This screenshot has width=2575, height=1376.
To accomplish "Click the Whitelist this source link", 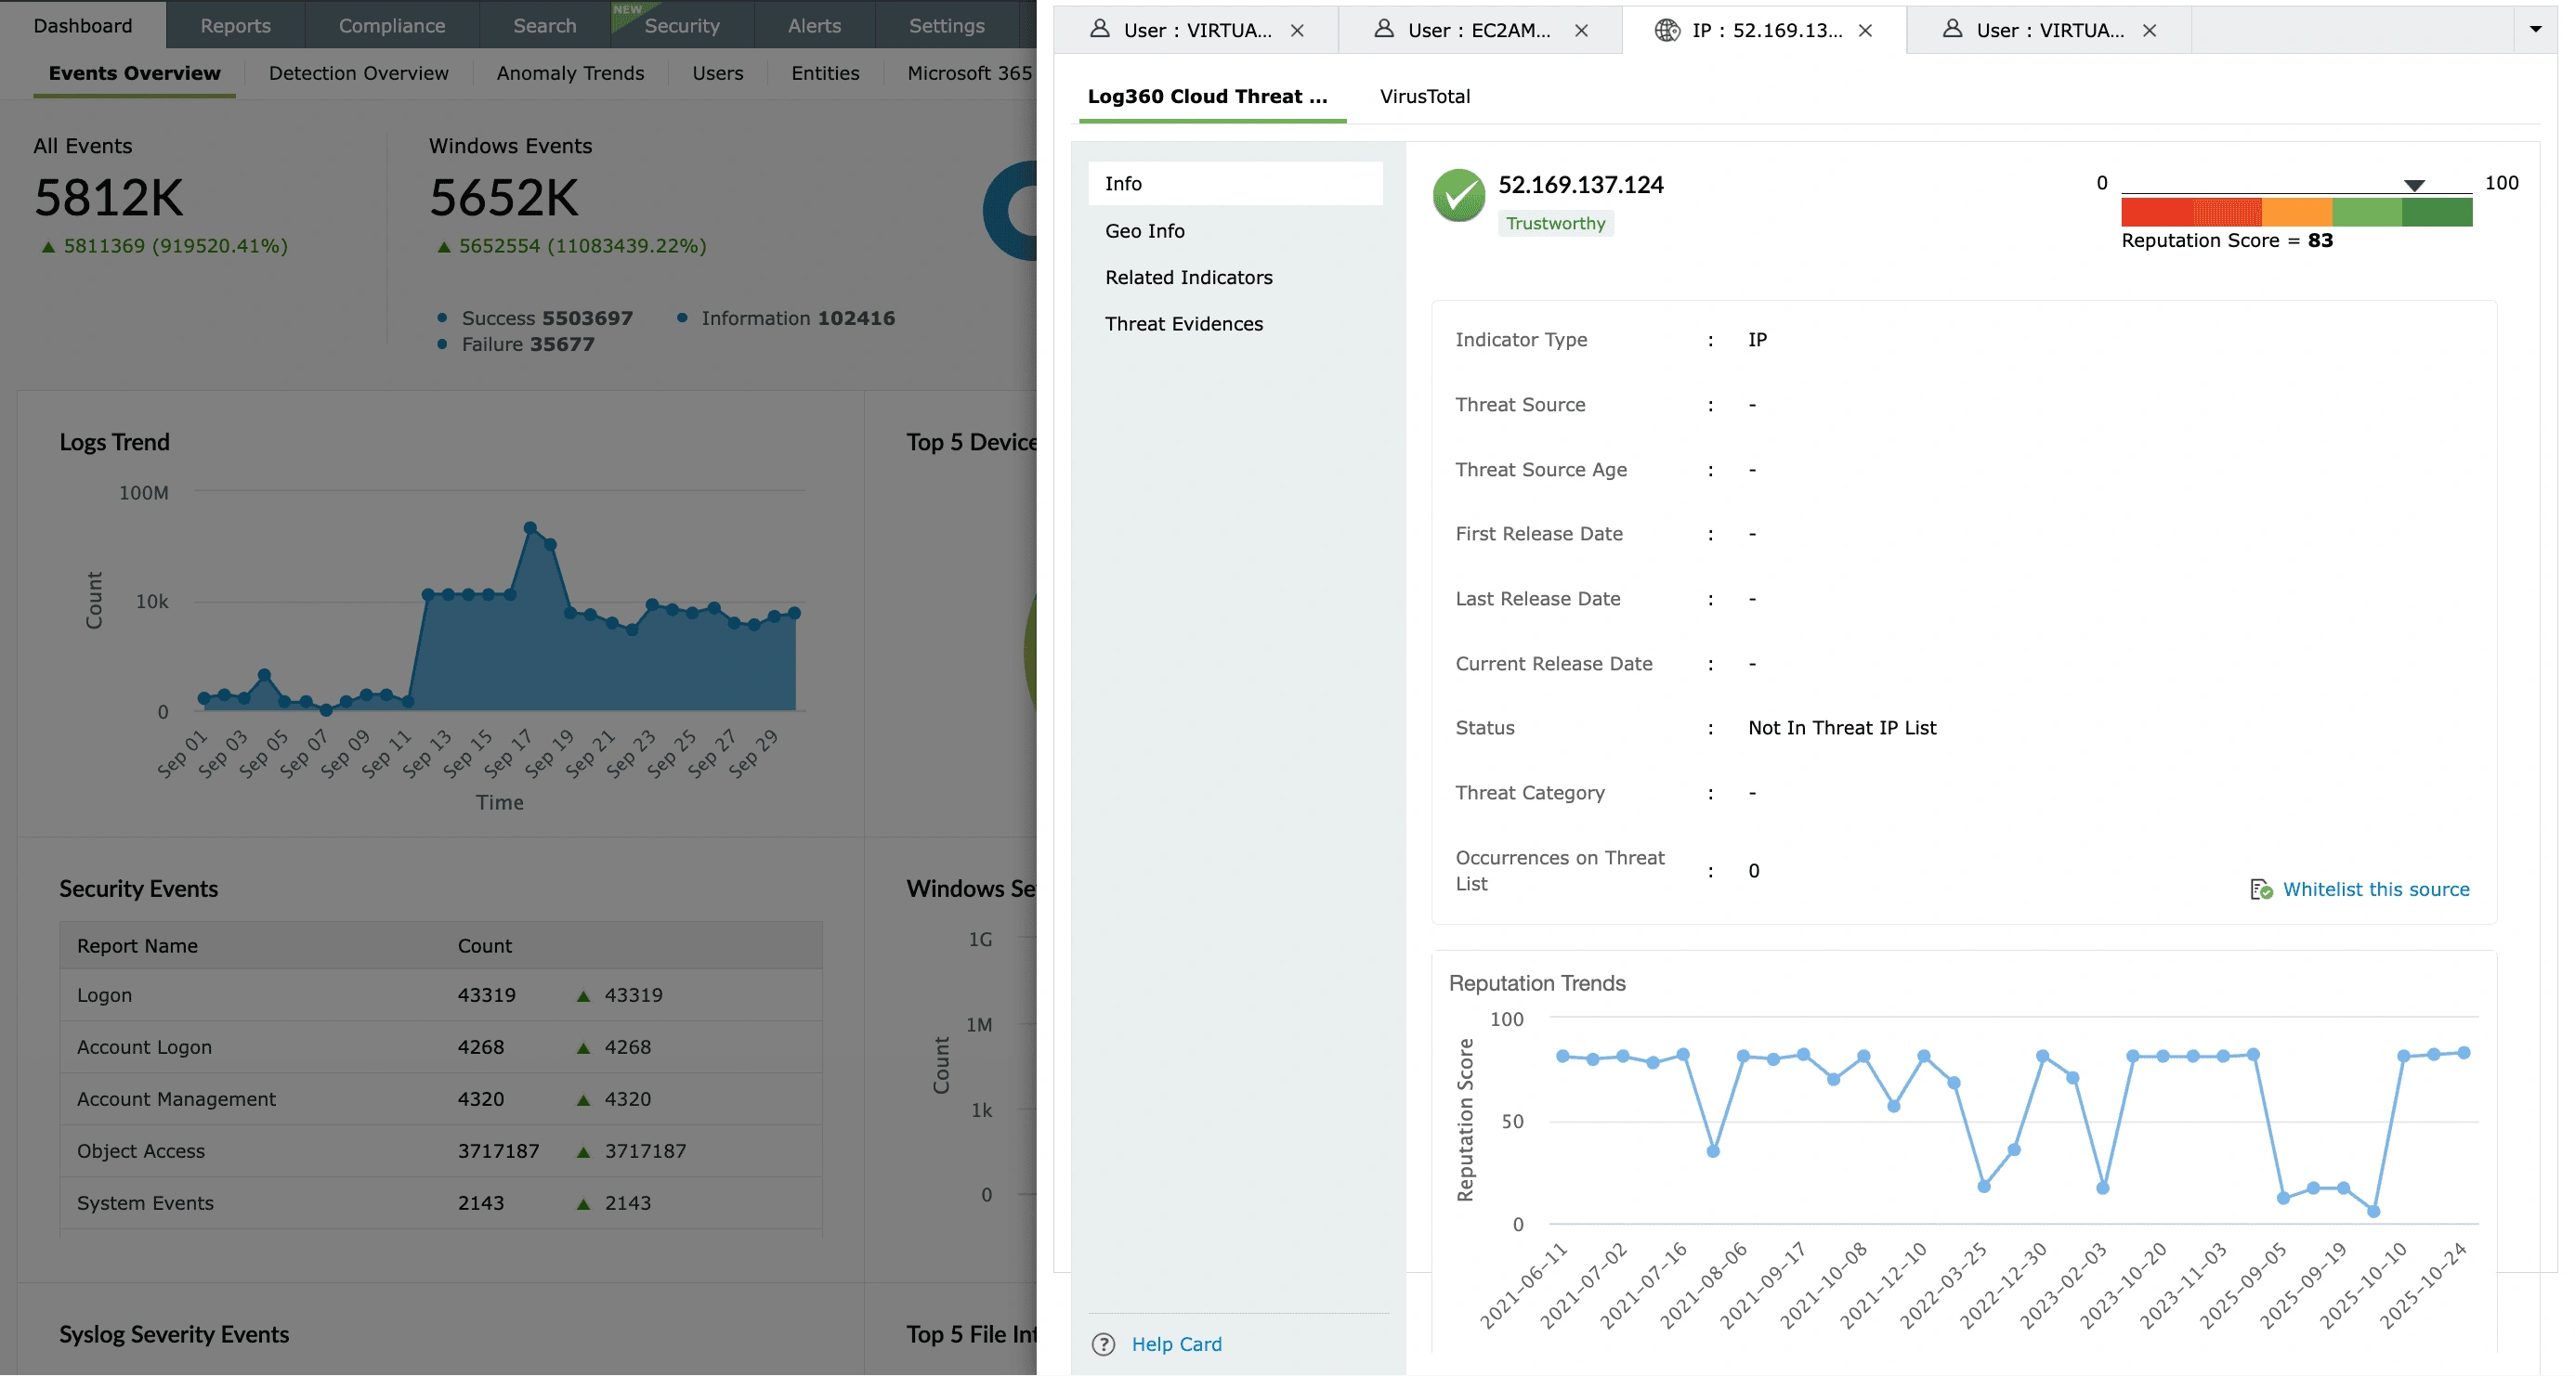I will point(2375,889).
